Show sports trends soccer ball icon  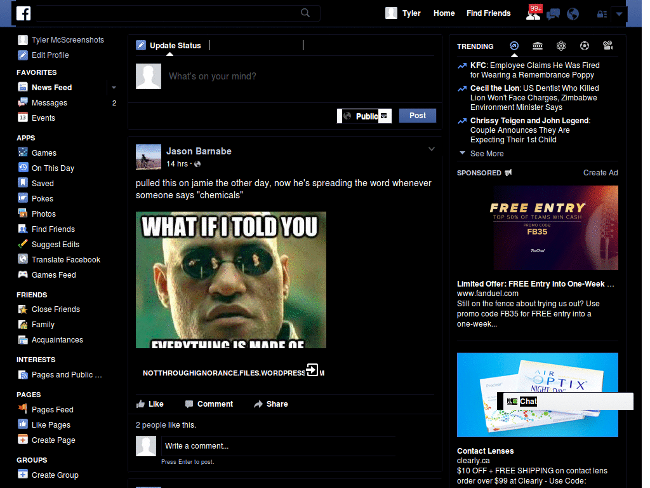pyautogui.click(x=585, y=46)
